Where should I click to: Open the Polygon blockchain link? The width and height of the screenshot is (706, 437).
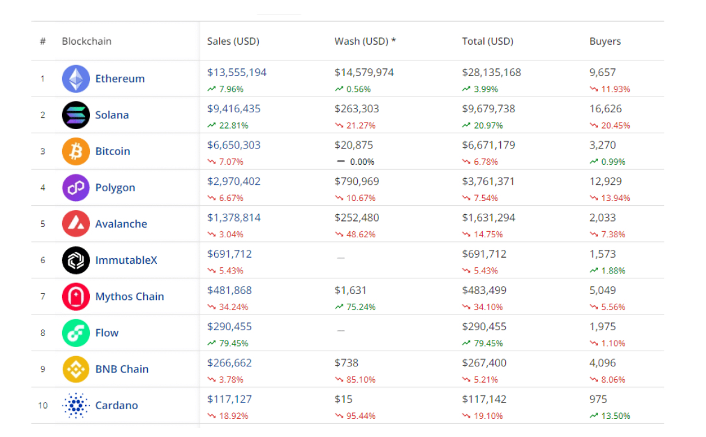click(x=115, y=188)
